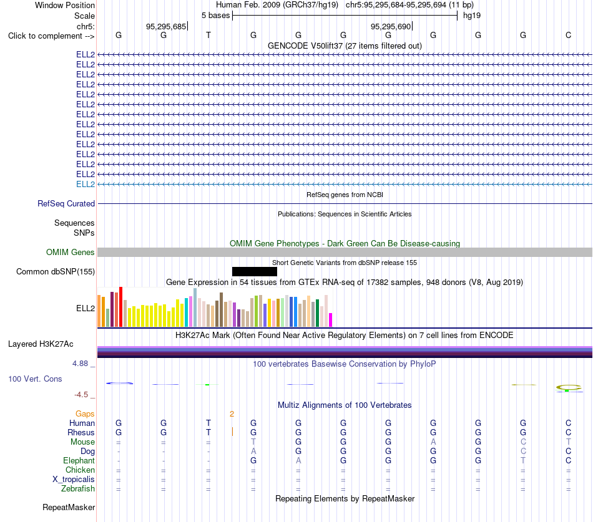
Task: Click the ELL2 label beside GTEx expression chart
Action: click(x=86, y=308)
